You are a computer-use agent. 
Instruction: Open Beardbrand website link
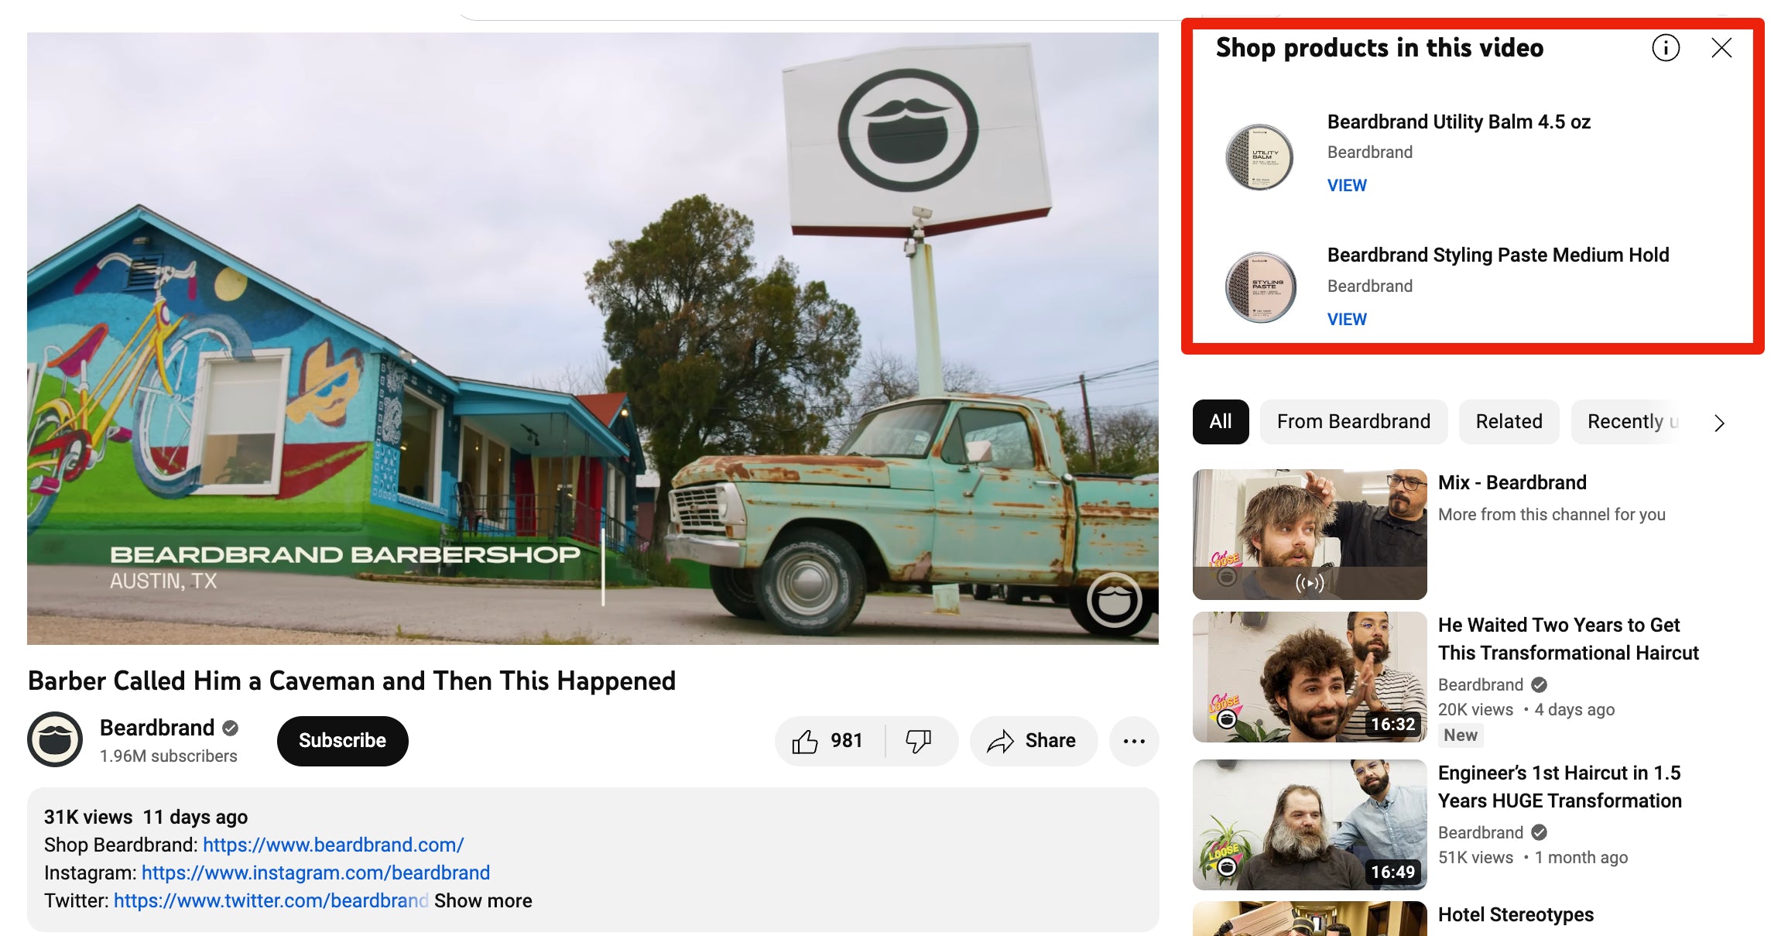(332, 842)
